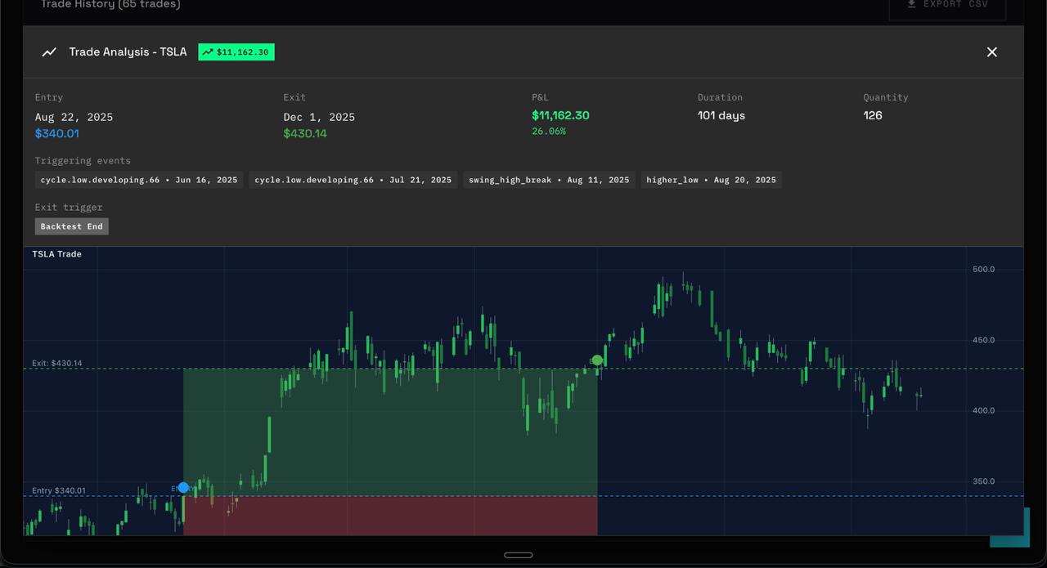Screen dimensions: 1047x568
Task: Click the trade analysis line-chart icon
Action: 49,51
